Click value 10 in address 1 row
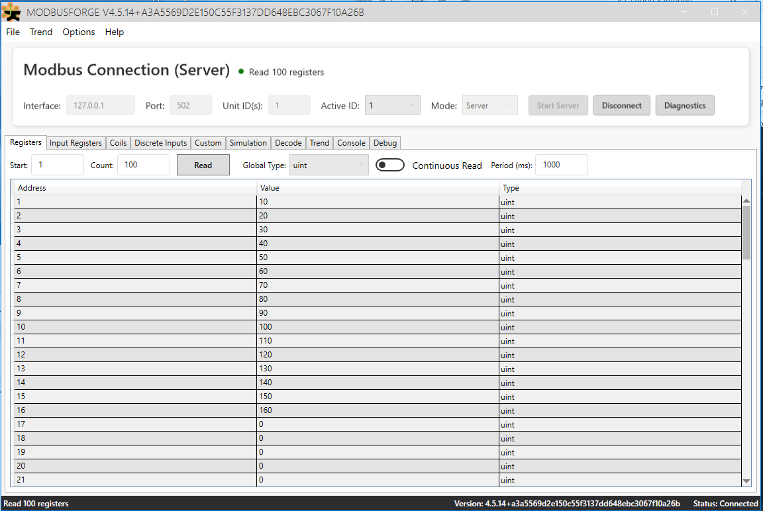763x511 pixels. click(x=378, y=202)
